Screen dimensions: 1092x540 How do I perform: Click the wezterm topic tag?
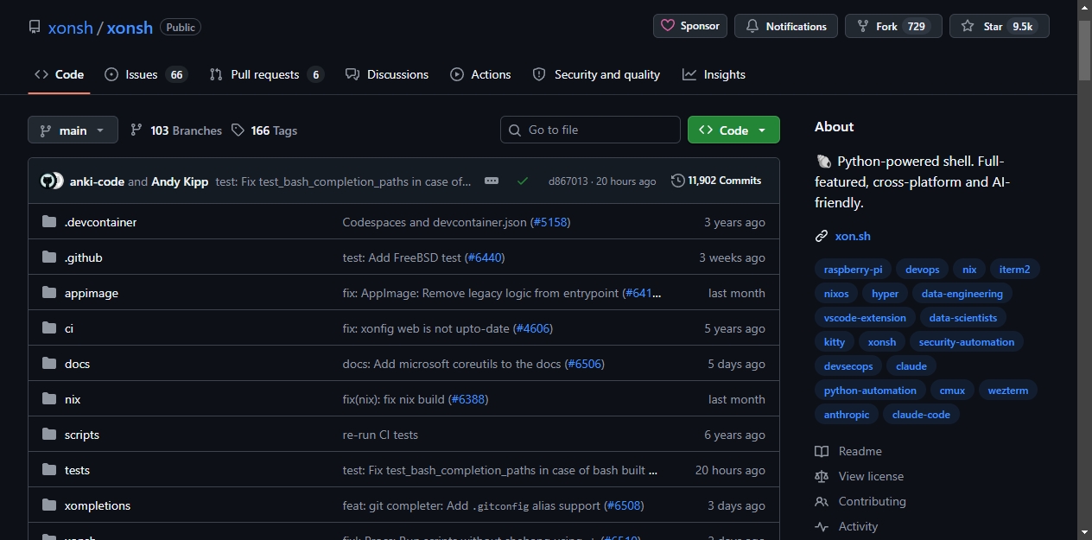click(1008, 391)
